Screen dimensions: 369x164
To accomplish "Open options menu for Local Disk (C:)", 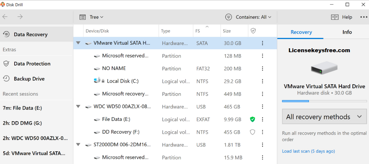I will pyautogui.click(x=262, y=81).
